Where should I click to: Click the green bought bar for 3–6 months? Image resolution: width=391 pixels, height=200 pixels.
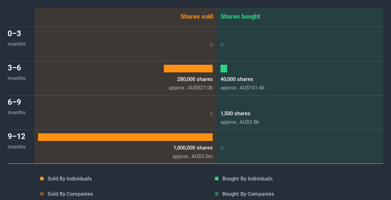tap(224, 69)
